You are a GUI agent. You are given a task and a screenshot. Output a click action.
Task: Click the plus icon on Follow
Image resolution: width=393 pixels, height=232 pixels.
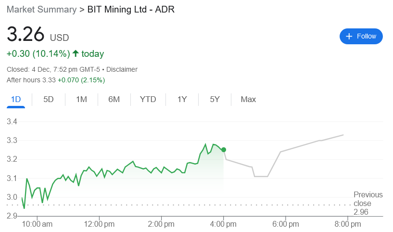pos(349,37)
